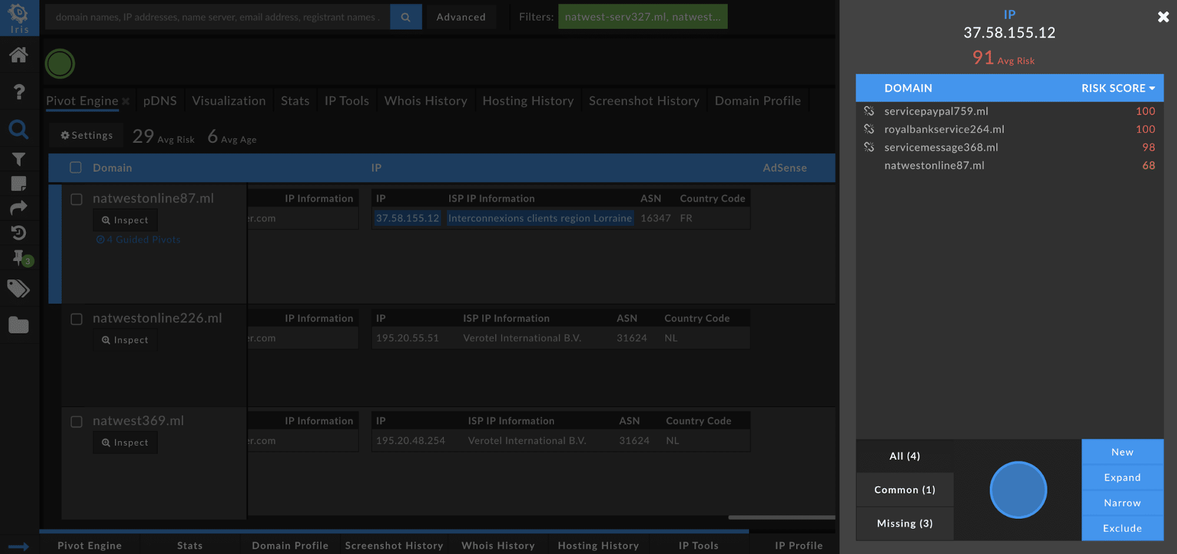Open the Filters green tag list

[x=642, y=17]
